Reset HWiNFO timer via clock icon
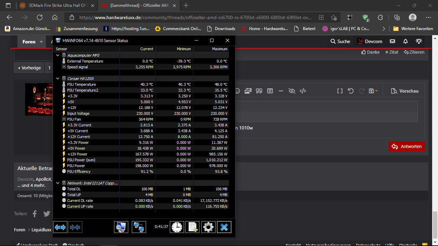Image resolution: width=438 pixels, height=246 pixels. coord(177,227)
